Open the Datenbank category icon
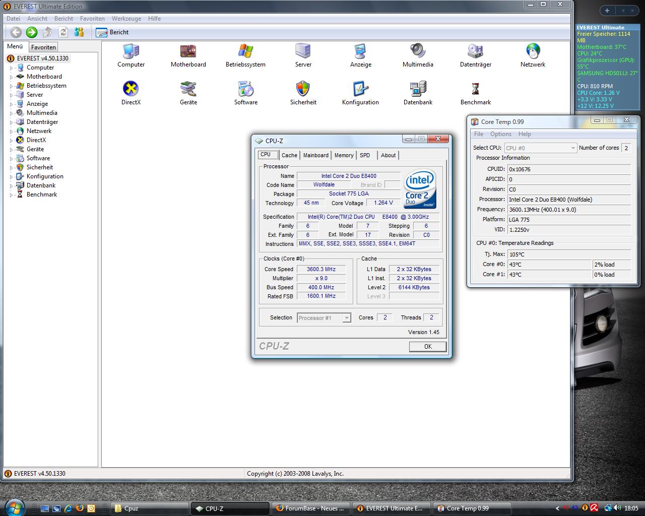 pos(418,89)
